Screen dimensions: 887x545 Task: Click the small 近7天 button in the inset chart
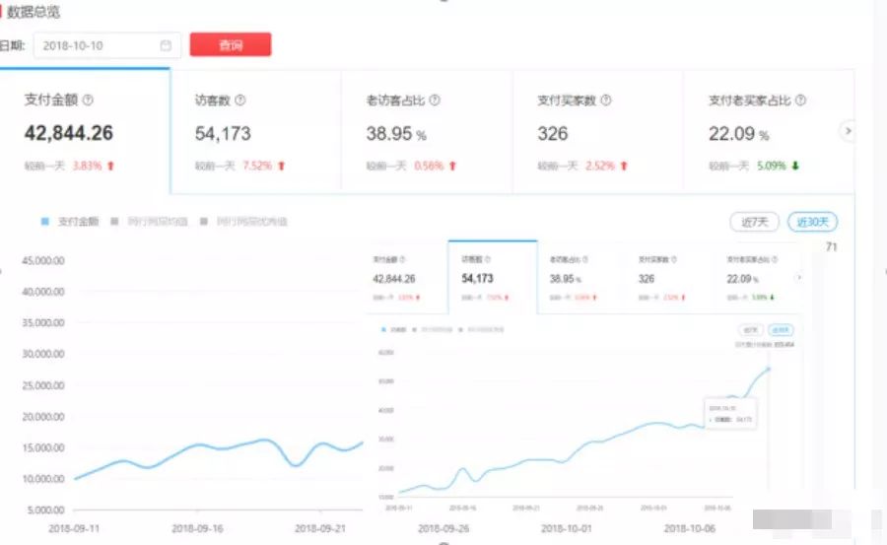[751, 330]
